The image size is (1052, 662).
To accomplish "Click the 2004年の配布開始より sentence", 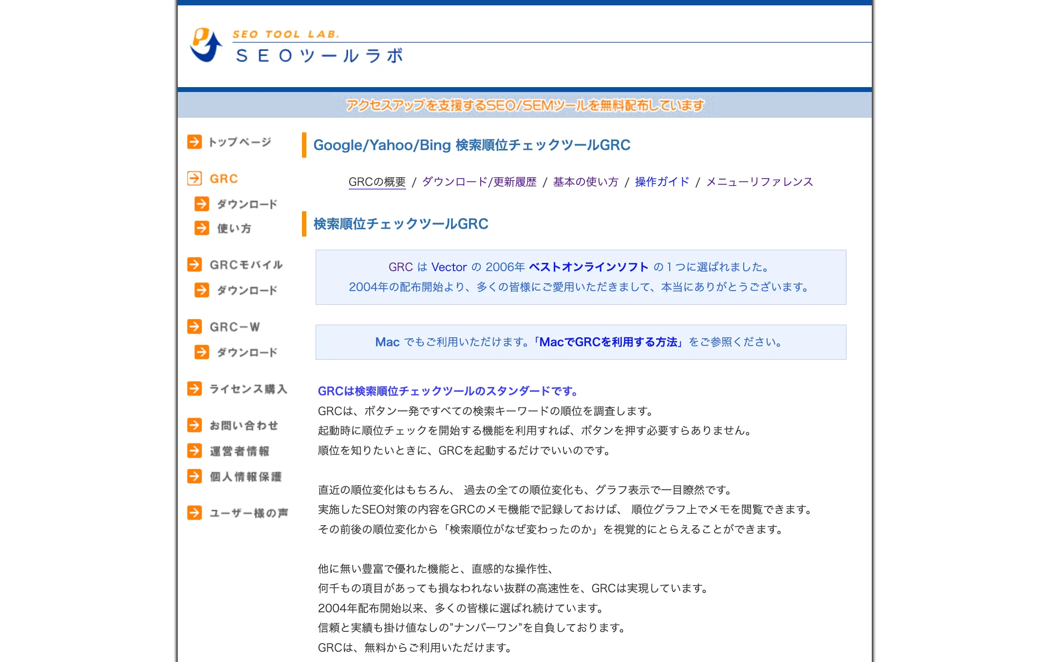I will pyautogui.click(x=580, y=287).
